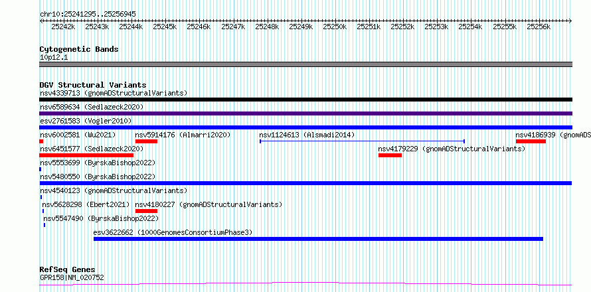Open nsv5553699 ByrskaBishop2022 label
Image resolution: width=591 pixels, height=292 pixels.
tap(98, 163)
